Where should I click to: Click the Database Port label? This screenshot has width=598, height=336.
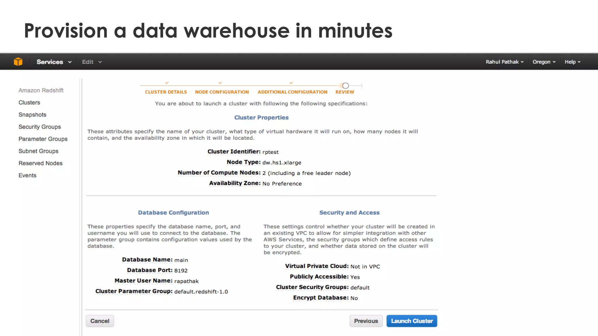coord(150,270)
